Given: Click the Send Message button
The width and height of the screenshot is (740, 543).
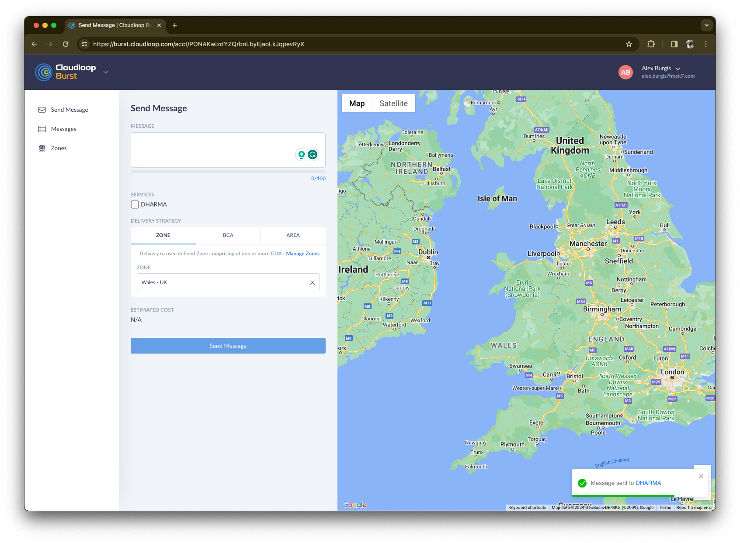Looking at the screenshot, I should [228, 346].
